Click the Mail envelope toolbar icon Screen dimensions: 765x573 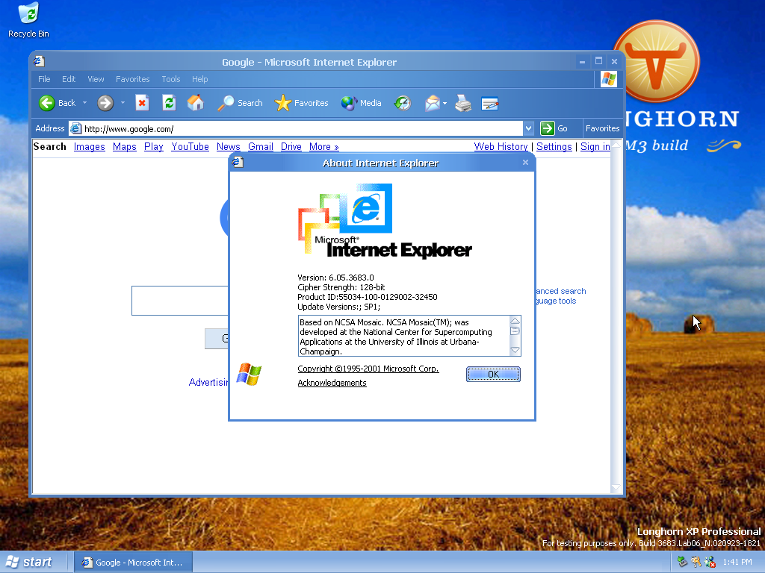433,103
